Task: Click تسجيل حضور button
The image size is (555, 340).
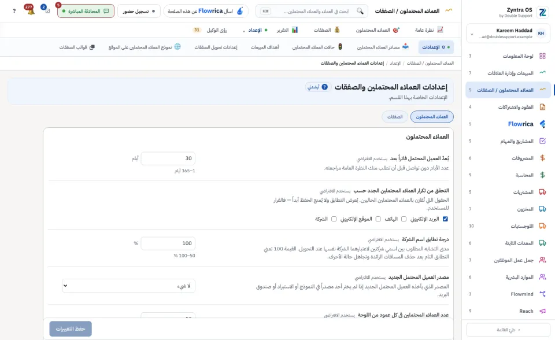Action: 139,11
